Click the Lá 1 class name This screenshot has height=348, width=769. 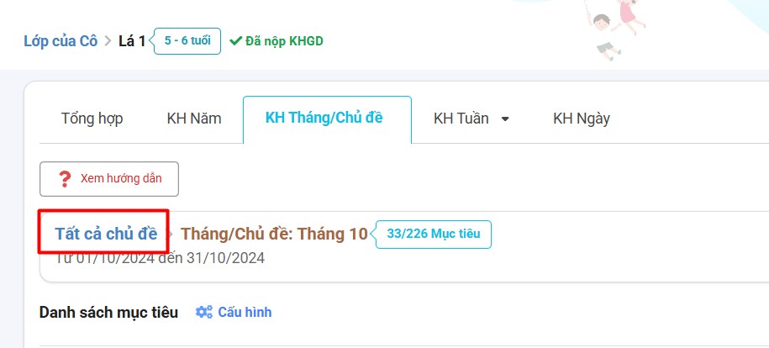click(x=131, y=40)
